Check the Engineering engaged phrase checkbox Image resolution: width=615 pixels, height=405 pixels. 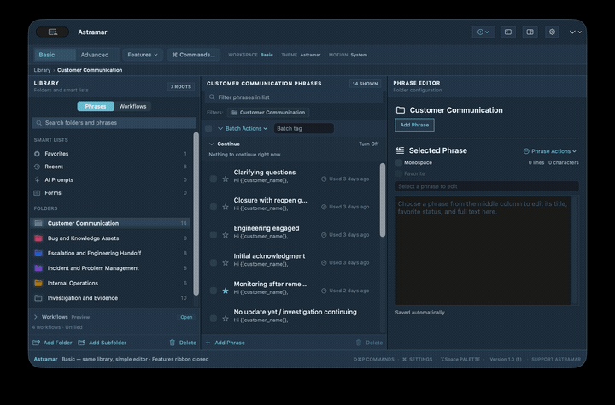[x=214, y=235]
